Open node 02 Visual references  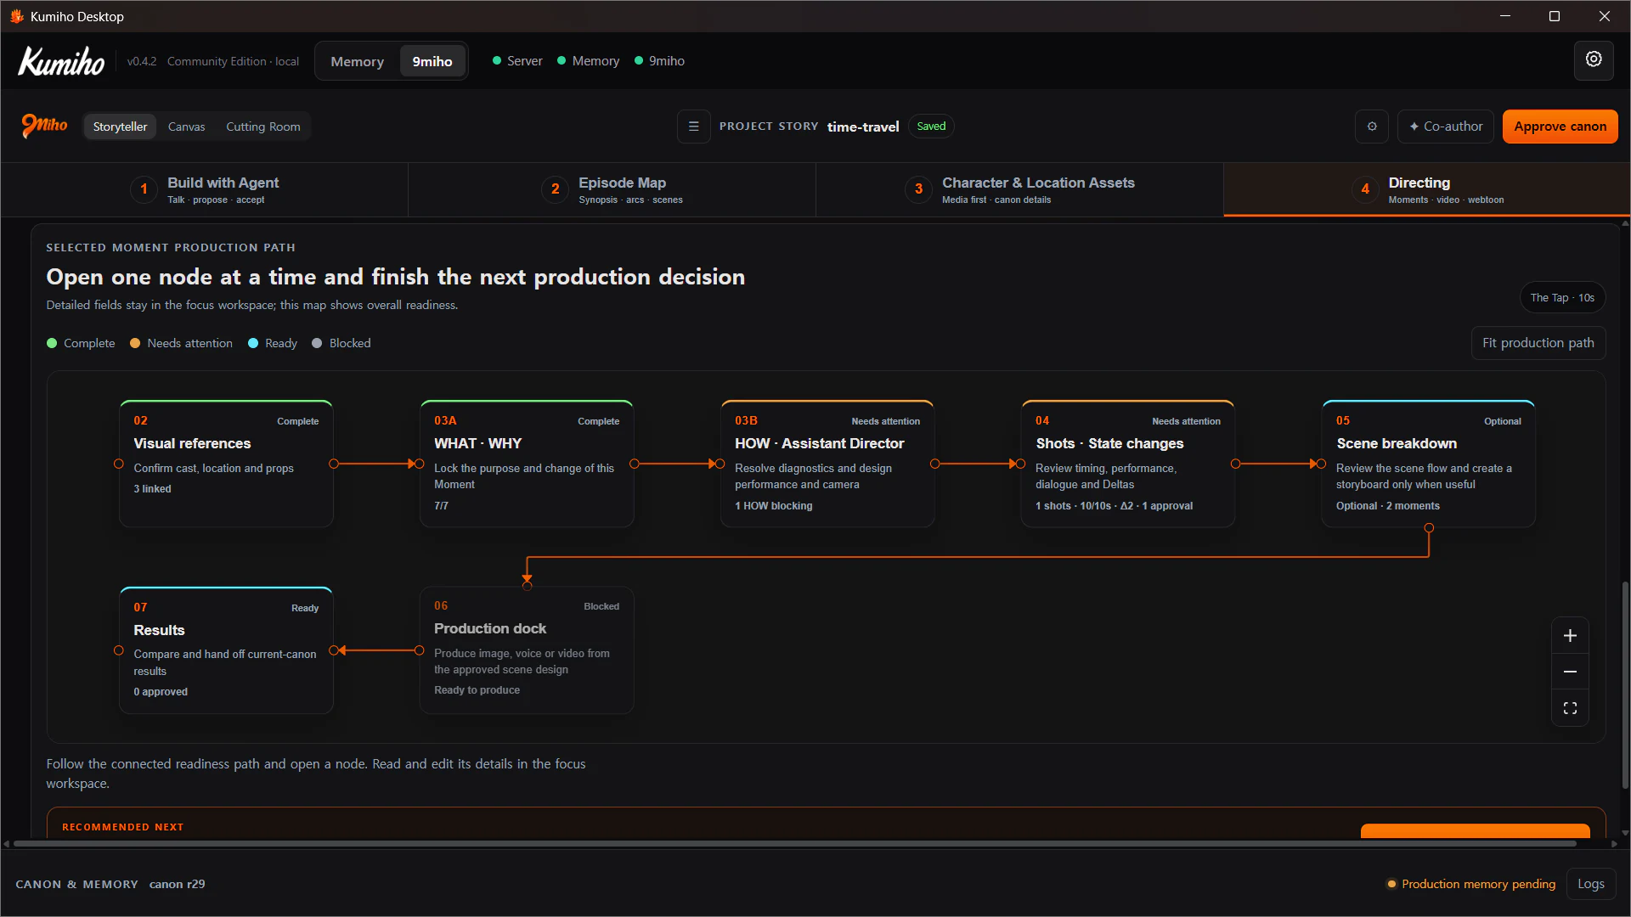pyautogui.click(x=226, y=464)
